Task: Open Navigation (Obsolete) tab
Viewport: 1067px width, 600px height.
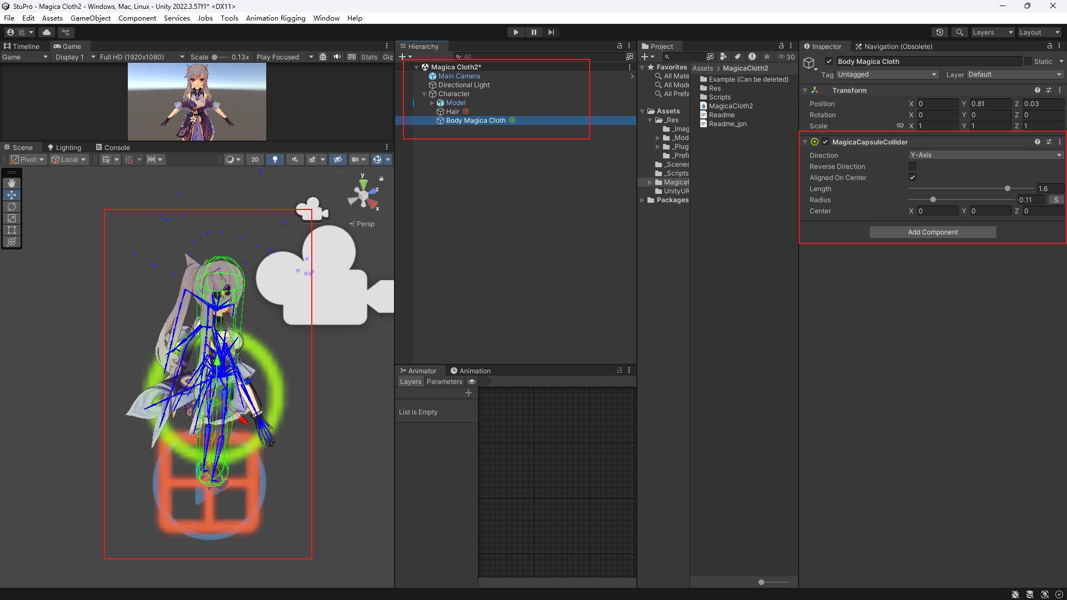Action: [894, 46]
